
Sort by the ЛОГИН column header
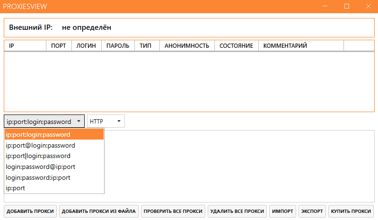(87, 45)
